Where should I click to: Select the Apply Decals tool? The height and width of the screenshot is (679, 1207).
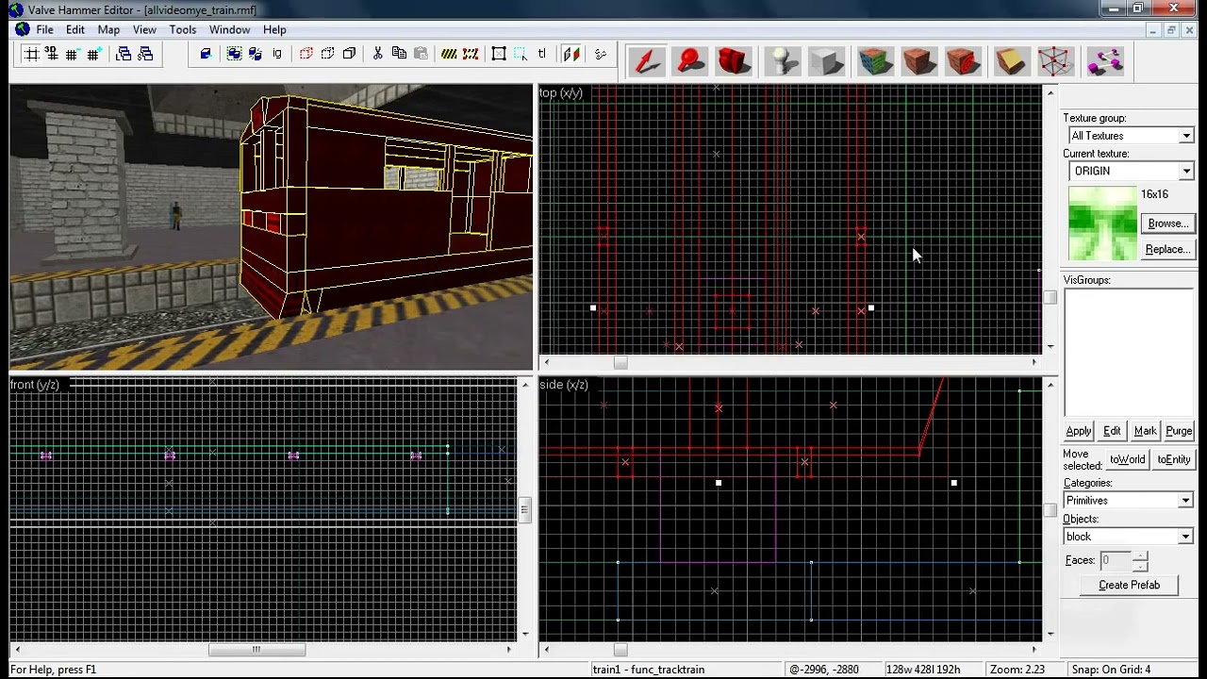(x=965, y=61)
